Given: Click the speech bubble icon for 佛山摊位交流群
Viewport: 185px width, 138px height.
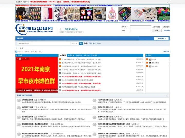Looking at the screenshot, I should click(x=19, y=125).
